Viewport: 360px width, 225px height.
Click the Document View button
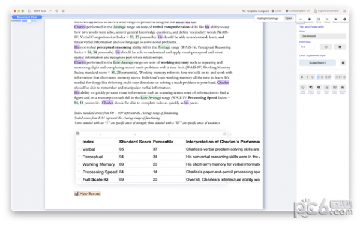tap(27, 17)
